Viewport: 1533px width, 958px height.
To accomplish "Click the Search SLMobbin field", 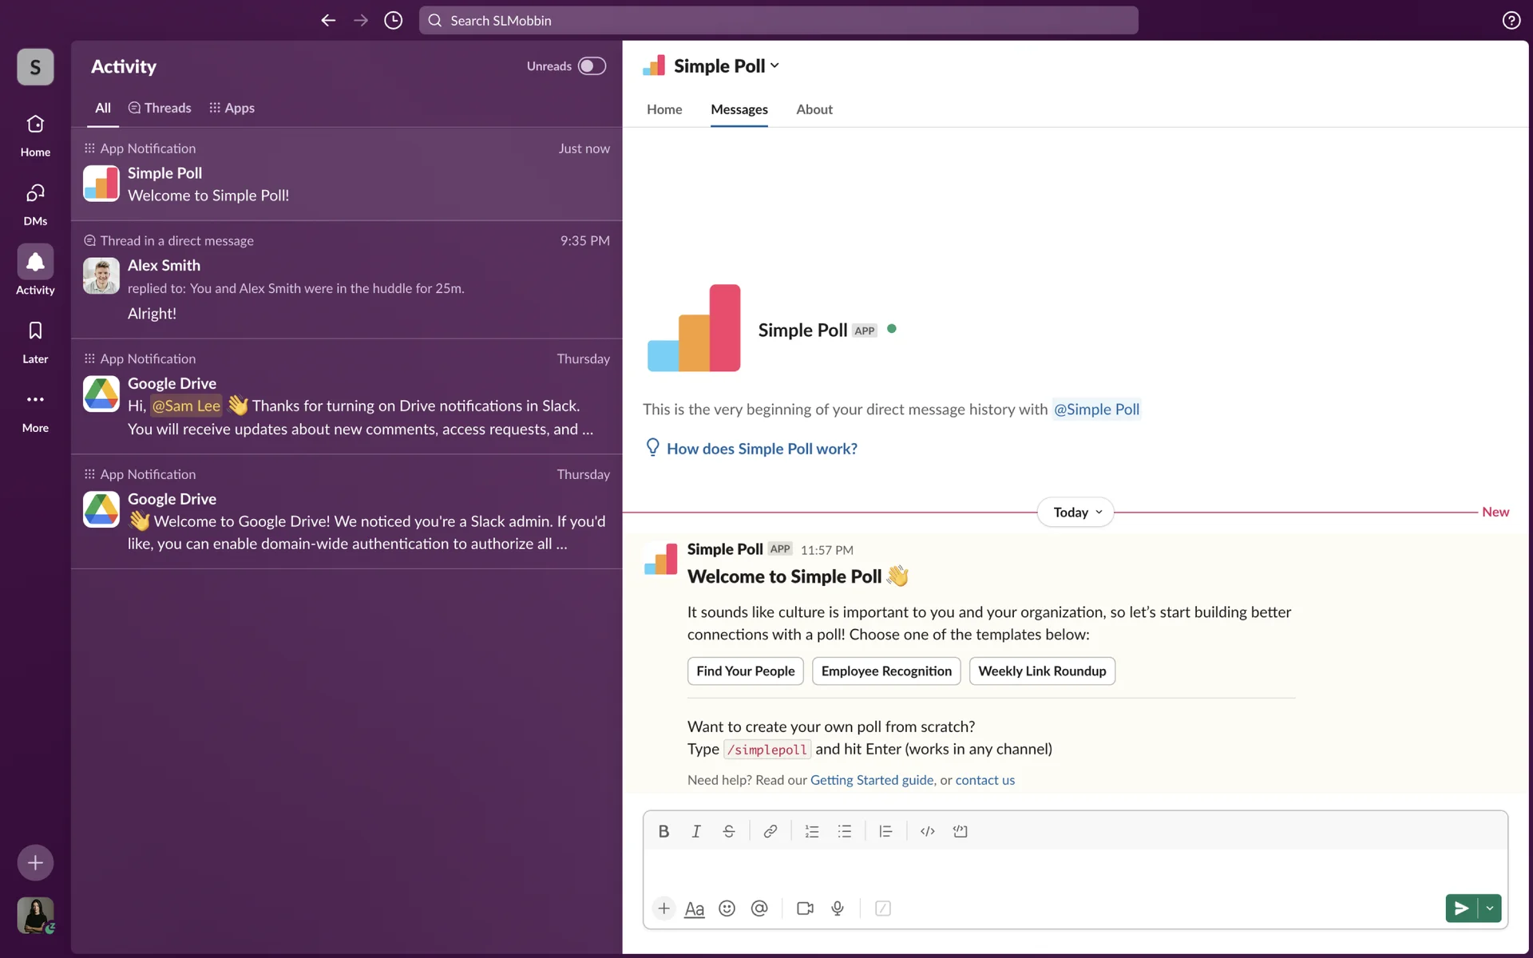I will tap(778, 21).
